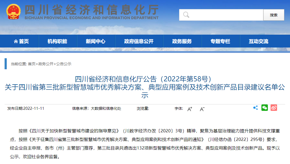Click 首页 in the breadcrumb
The height and width of the screenshot is (164, 290).
[32, 64]
